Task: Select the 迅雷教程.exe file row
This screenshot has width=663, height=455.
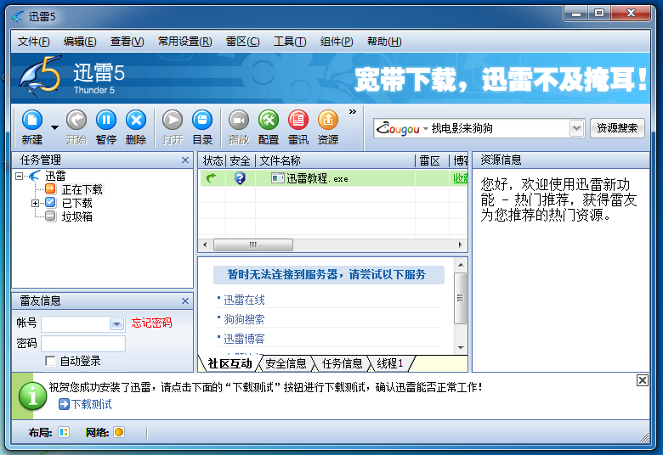Action: click(333, 179)
